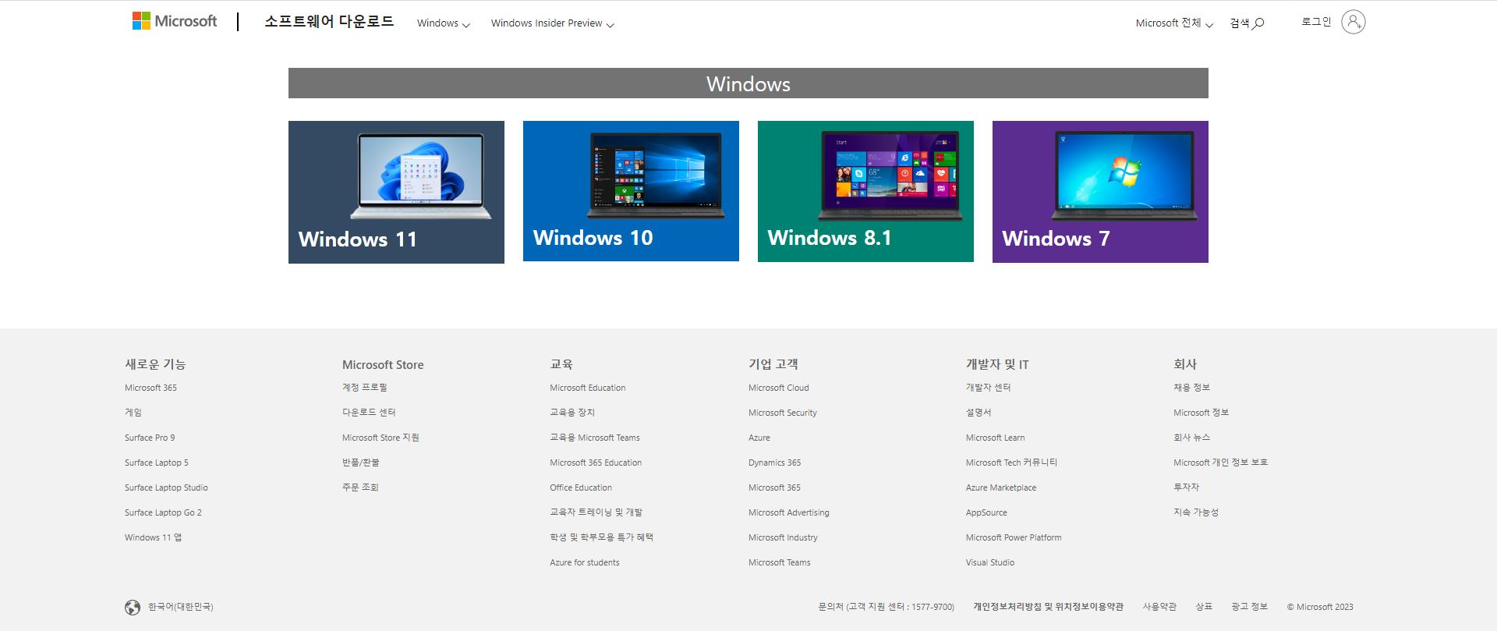Open the Windows 11 앱 link
The width and height of the screenshot is (1497, 631).
point(153,537)
